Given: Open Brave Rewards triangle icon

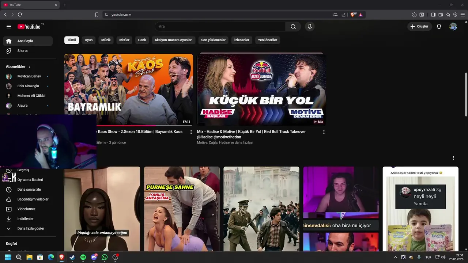Looking at the screenshot, I should pos(361,15).
